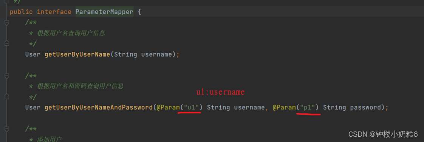Click the CSDN author watermark
This screenshot has width=424, height=142.
[x=383, y=134]
